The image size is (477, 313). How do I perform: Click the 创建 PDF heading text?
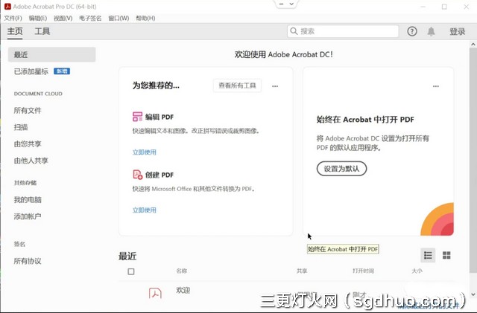[x=159, y=175]
